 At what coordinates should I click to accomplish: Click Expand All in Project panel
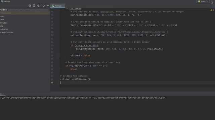(x=34, y=6)
